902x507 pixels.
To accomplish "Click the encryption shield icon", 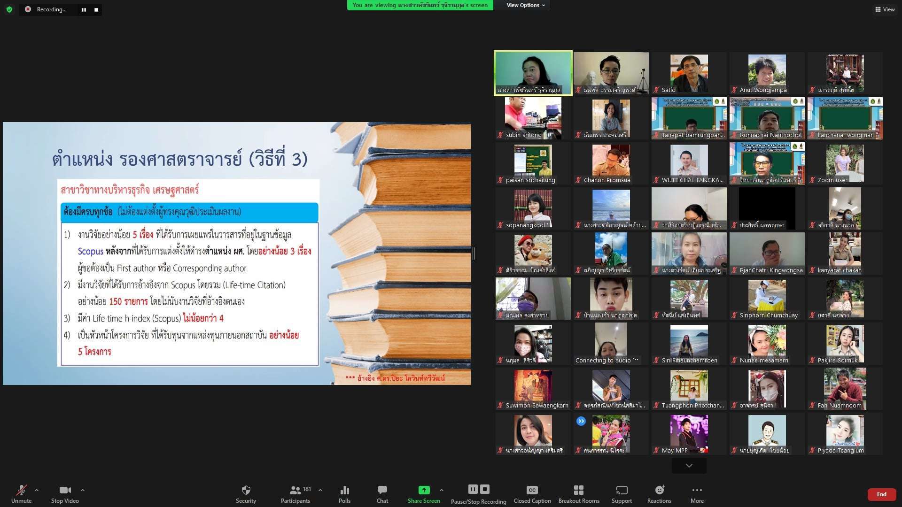I will coord(9,9).
